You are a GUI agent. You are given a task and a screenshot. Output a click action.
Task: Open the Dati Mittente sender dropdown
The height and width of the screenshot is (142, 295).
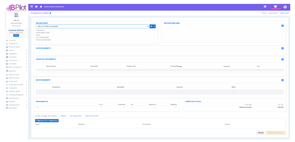pyautogui.click(x=92, y=26)
